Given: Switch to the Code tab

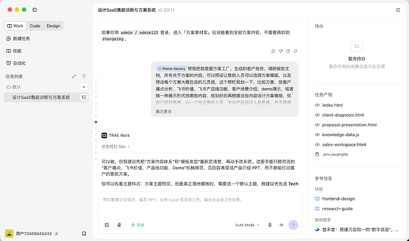Looking at the screenshot, I should pos(35,26).
